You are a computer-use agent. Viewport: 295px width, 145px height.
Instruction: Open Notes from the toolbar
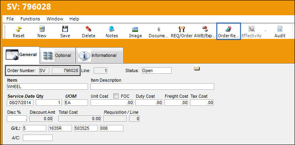(112, 32)
